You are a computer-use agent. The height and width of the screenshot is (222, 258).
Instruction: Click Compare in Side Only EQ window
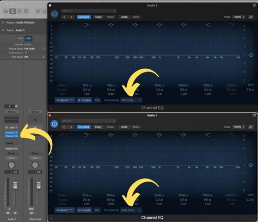click(84, 127)
